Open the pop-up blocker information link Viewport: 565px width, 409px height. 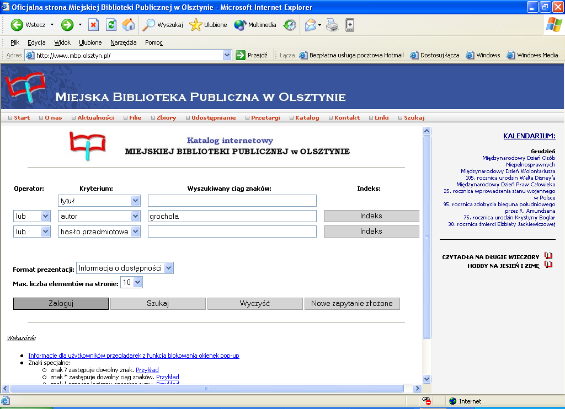[134, 356]
